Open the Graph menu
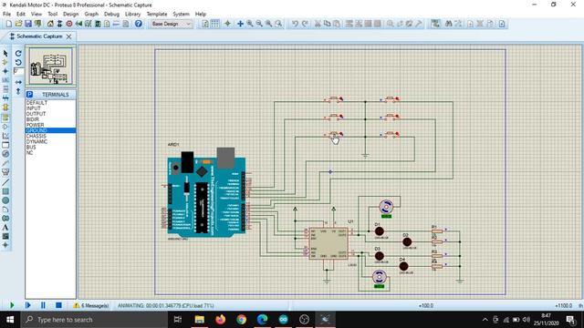584x328 pixels. 91,15
